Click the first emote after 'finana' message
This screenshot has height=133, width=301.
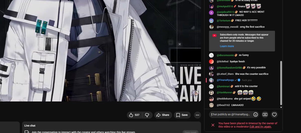(248, 6)
